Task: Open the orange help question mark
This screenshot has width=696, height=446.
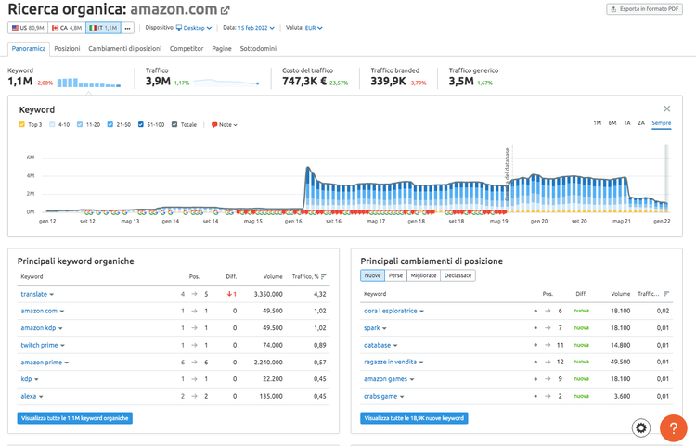Action: click(x=674, y=428)
